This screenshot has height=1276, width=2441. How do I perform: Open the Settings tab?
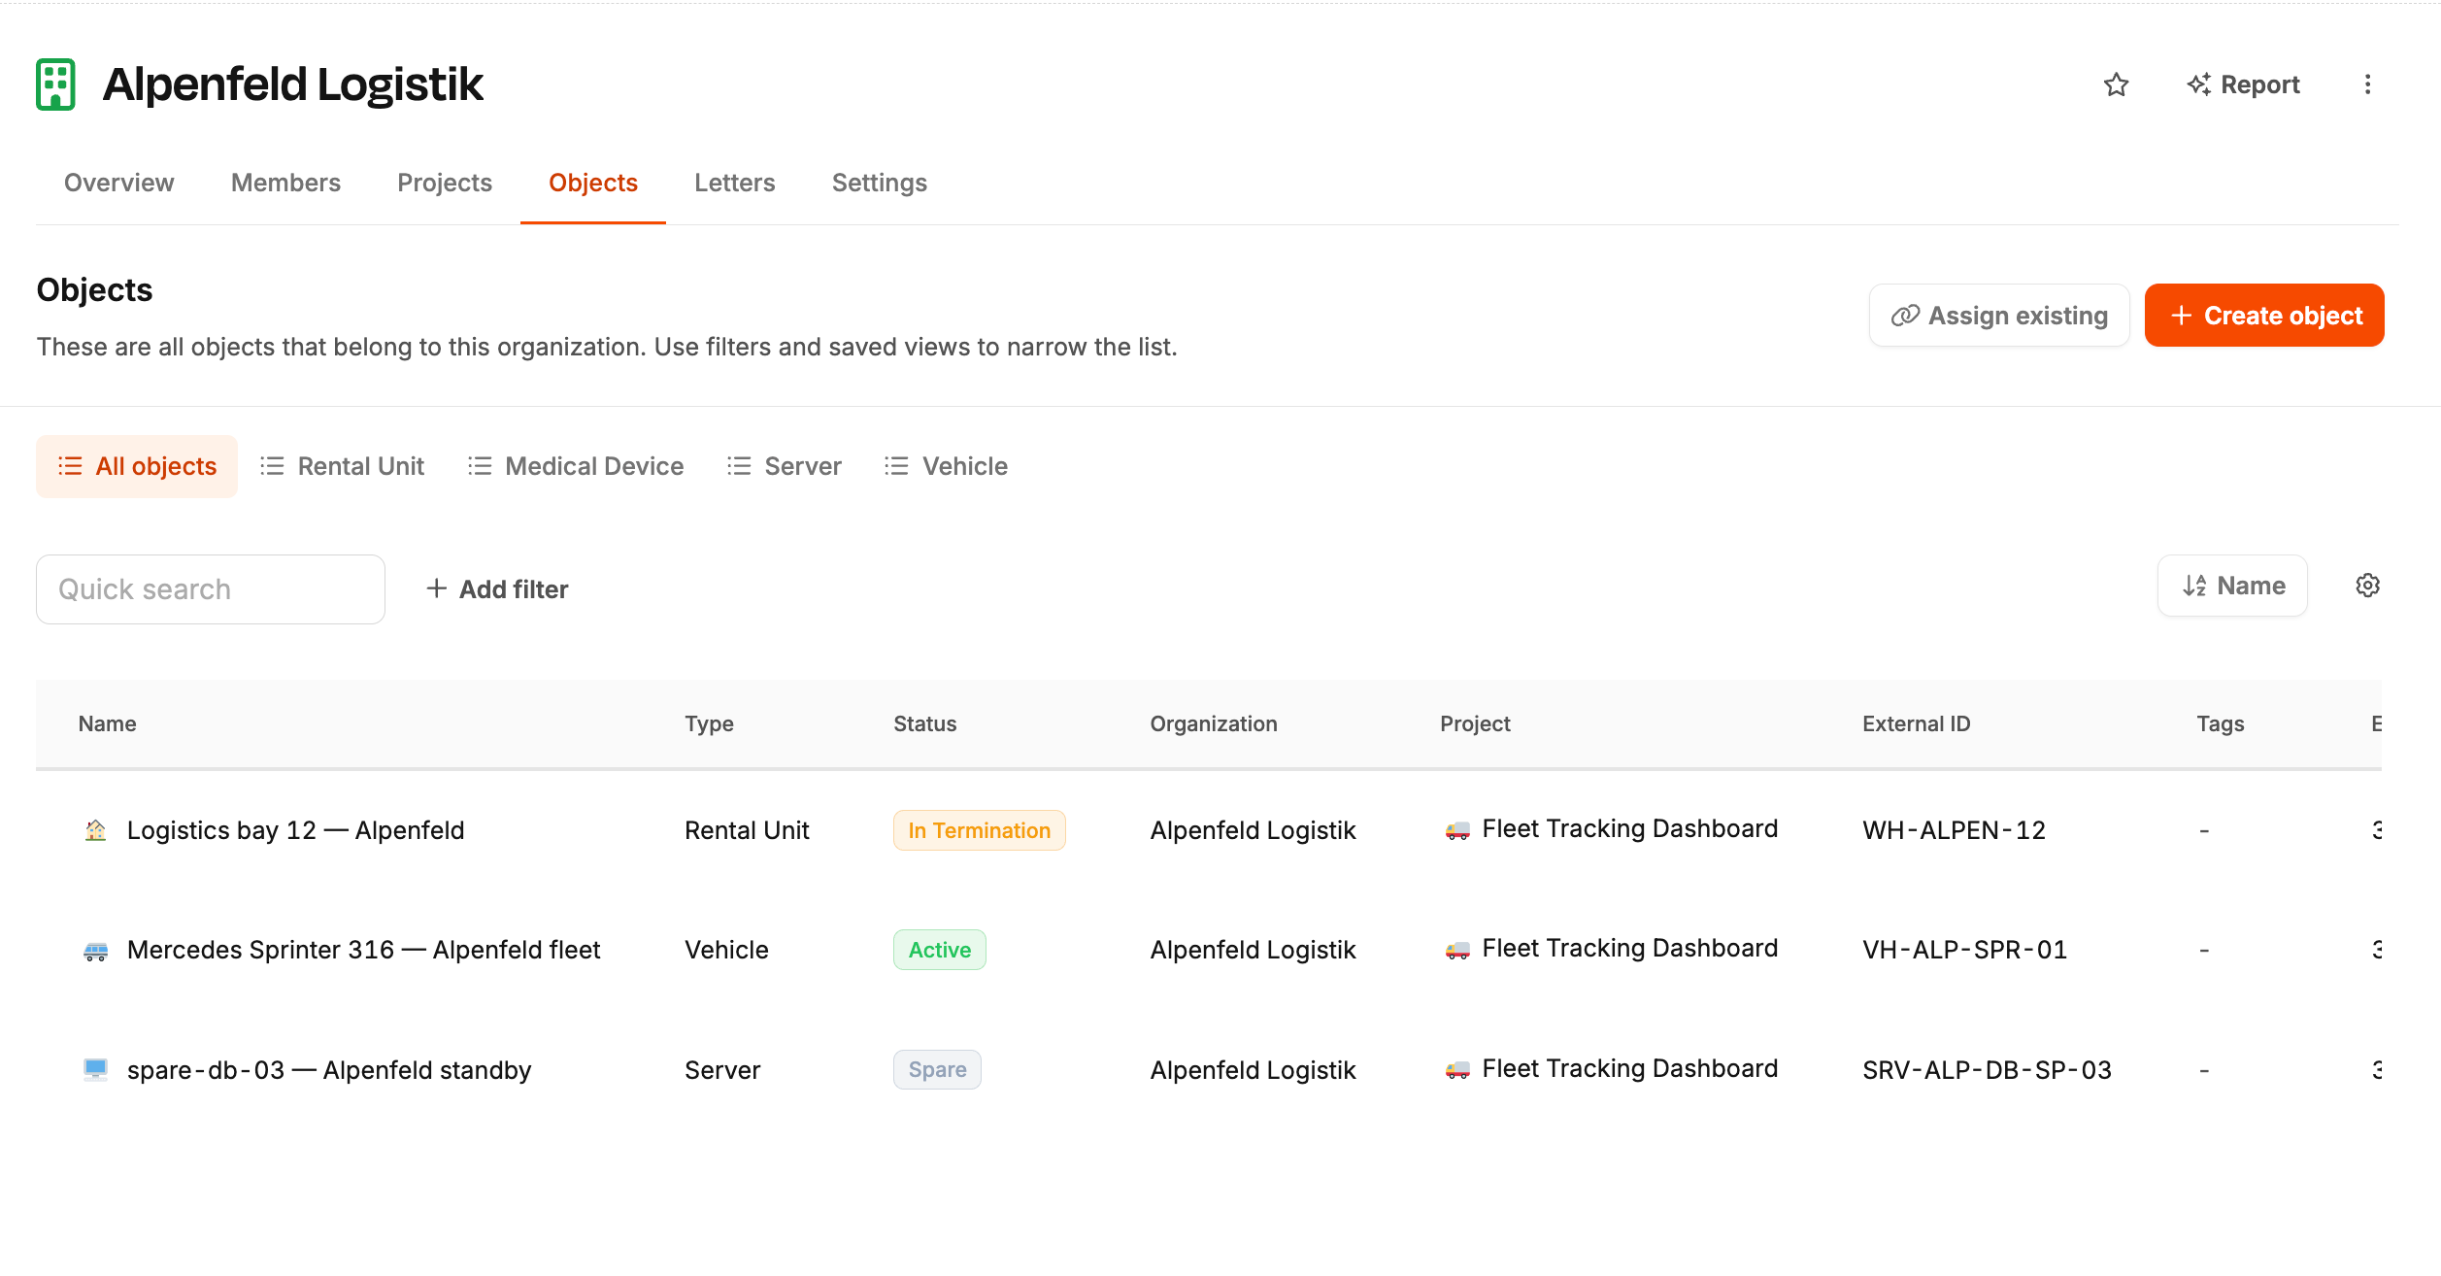pos(879,183)
